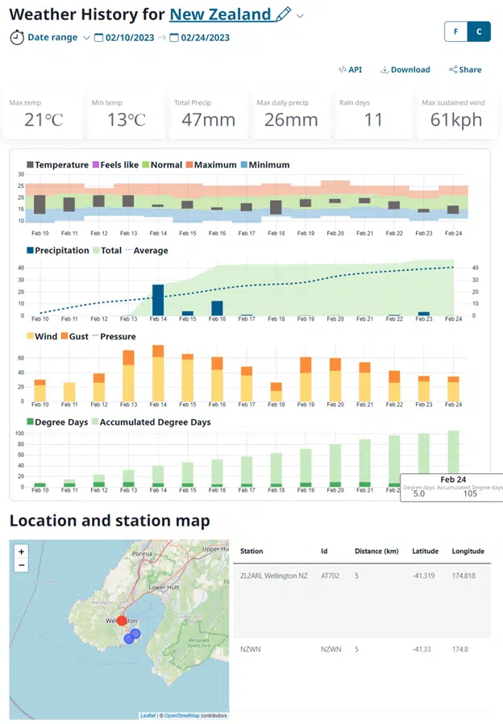This screenshot has width=503, height=724.
Task: Click the red station marker on the map
Action: 122,621
